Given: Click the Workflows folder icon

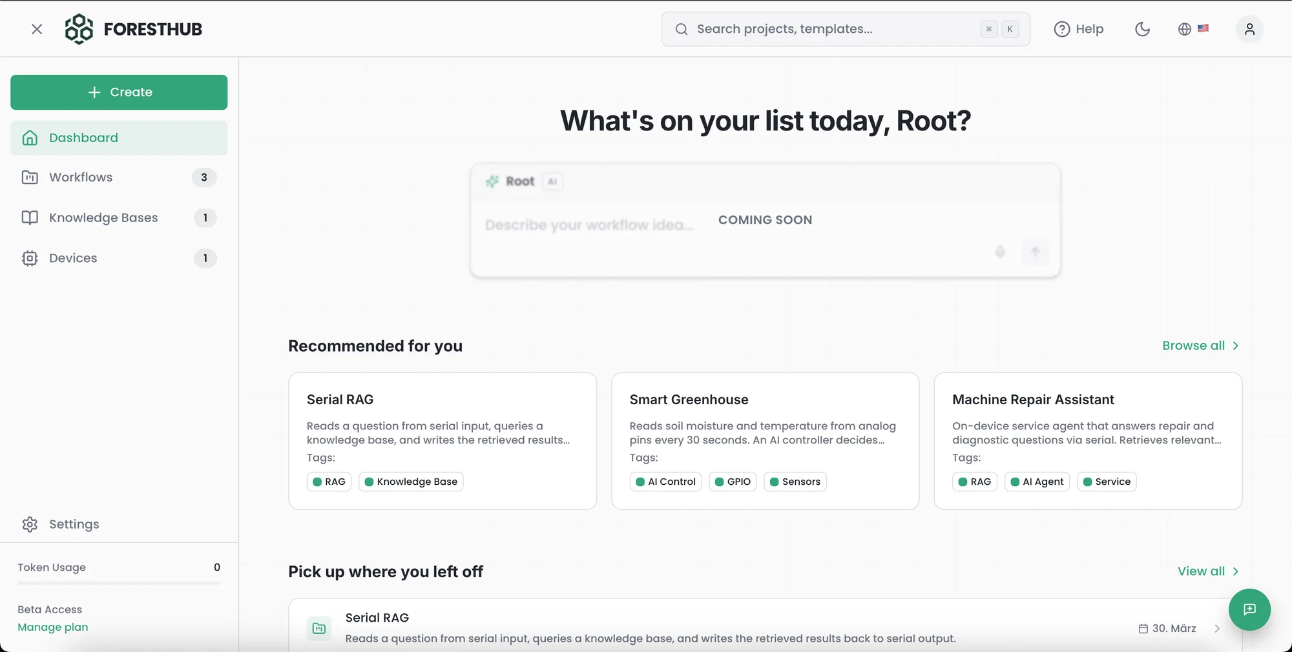Looking at the screenshot, I should pos(30,178).
